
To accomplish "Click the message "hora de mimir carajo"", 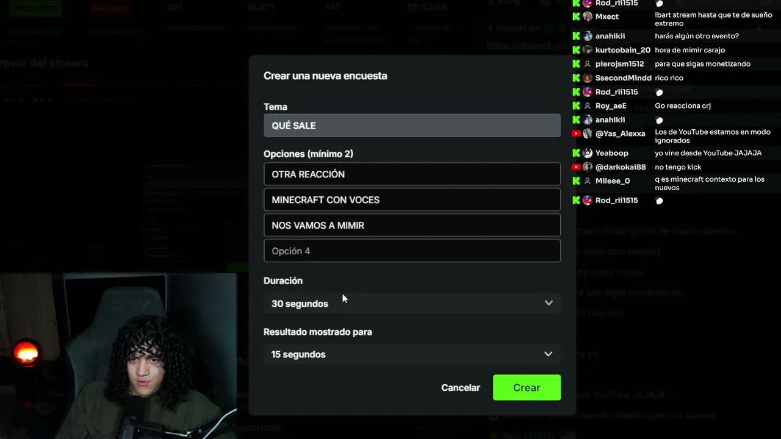I will tap(690, 50).
